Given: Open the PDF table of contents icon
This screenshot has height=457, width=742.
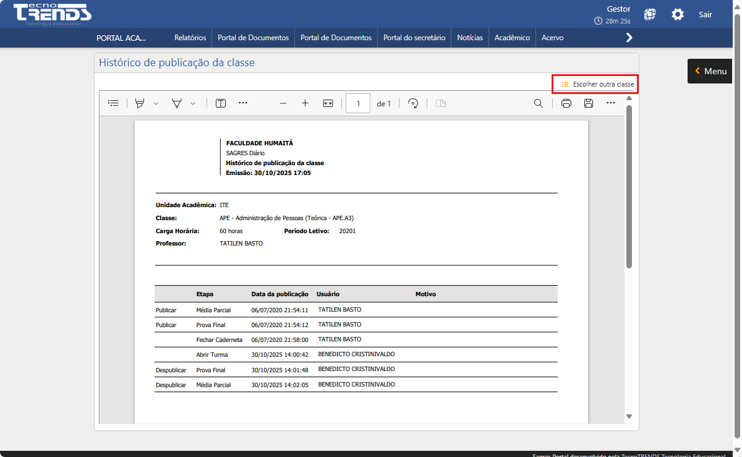Looking at the screenshot, I should click(113, 103).
